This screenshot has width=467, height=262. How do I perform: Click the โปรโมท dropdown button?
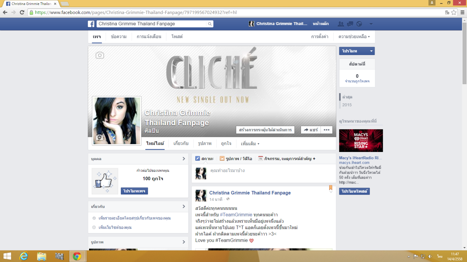pos(357,51)
